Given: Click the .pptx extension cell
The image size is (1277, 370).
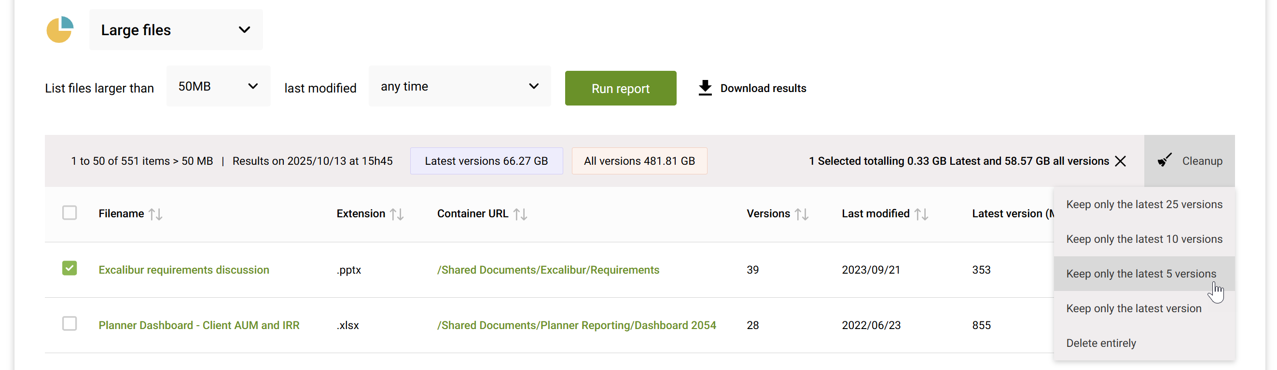Looking at the screenshot, I should click(348, 270).
